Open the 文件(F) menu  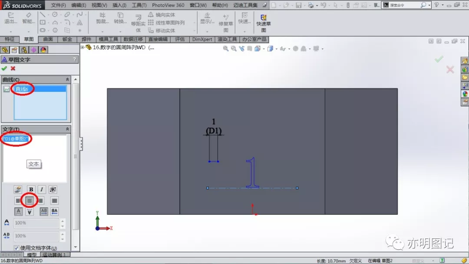click(58, 5)
